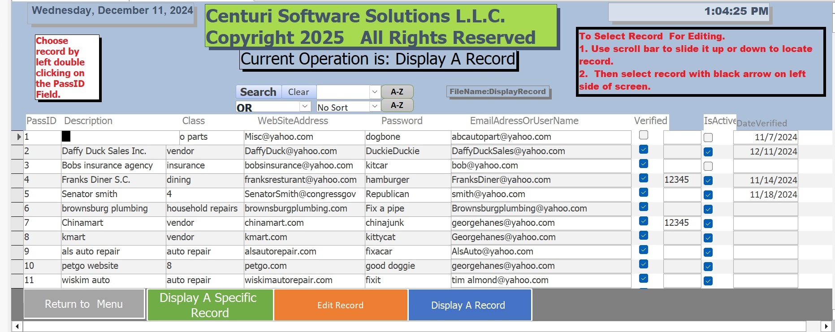835x332 pixels.
Task: Click the upper A-Z sort button
Action: pos(397,92)
